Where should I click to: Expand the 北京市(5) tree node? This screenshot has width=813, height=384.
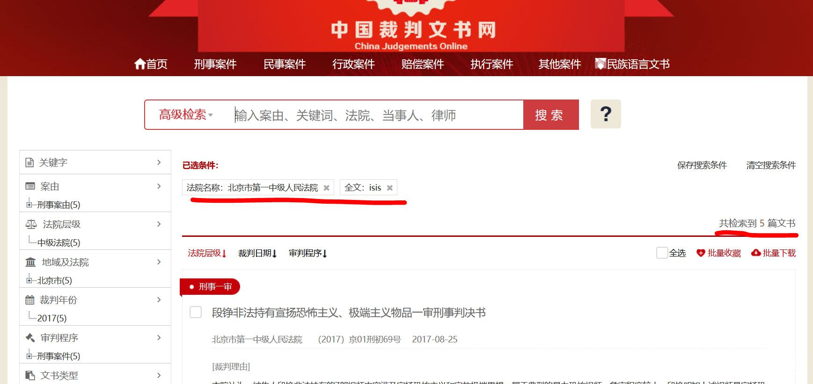[29, 280]
